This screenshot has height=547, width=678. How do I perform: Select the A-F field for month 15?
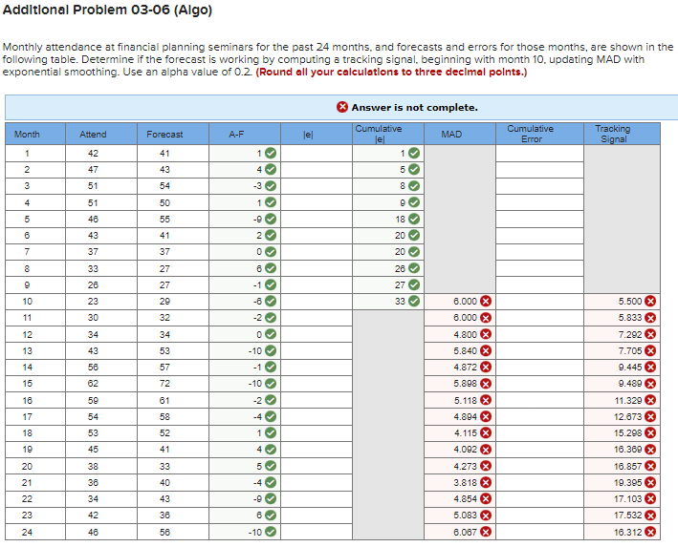tap(245, 384)
